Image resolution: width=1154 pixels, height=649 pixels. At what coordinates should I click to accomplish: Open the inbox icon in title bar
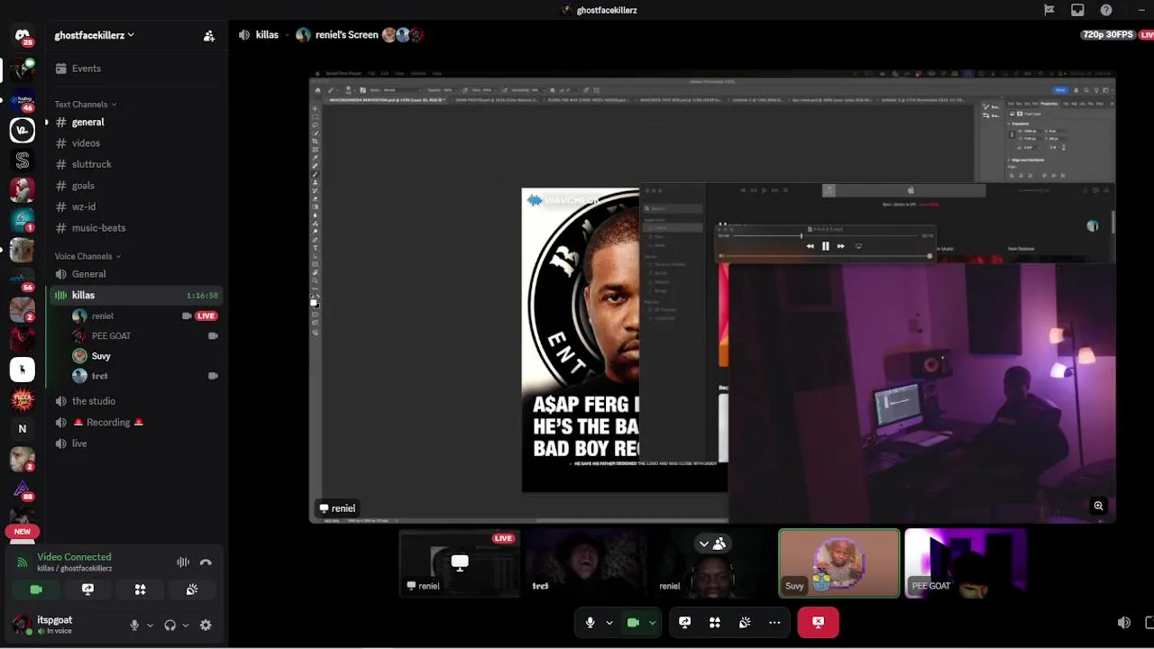click(x=1077, y=10)
